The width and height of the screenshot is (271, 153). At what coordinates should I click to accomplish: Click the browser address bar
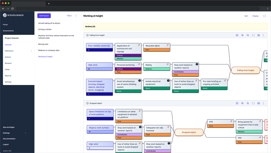138,9
